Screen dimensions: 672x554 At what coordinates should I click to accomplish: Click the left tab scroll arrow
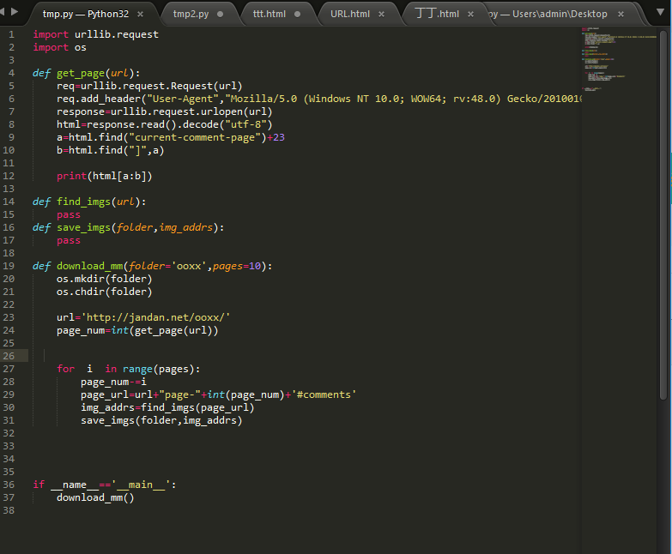(x=2, y=11)
